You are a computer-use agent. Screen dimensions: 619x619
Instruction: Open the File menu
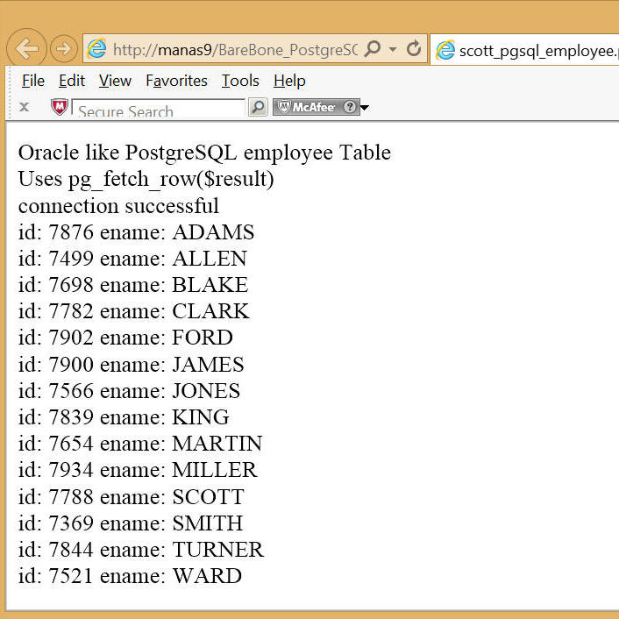(x=33, y=81)
